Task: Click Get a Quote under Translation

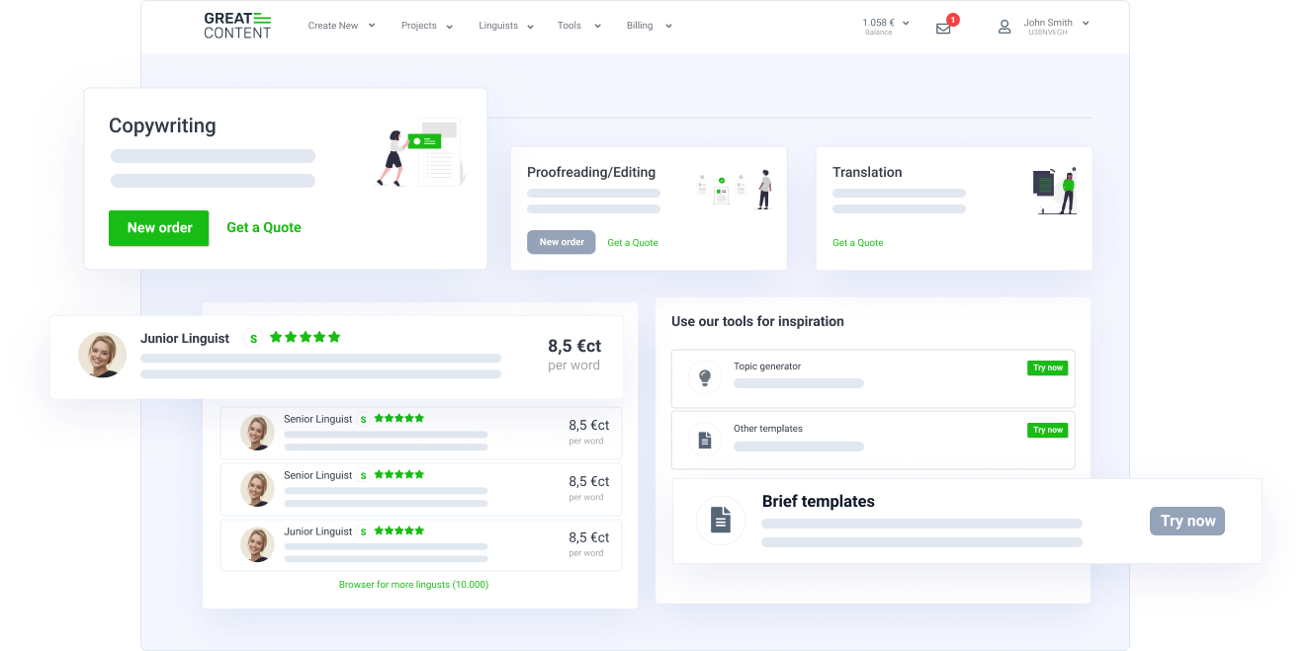Action: [x=857, y=242]
